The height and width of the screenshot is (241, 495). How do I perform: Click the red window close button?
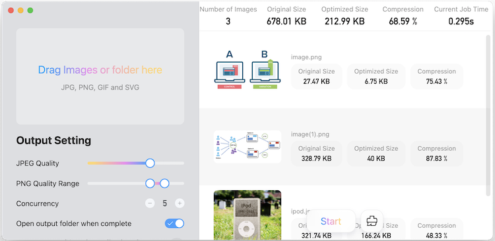pos(11,11)
